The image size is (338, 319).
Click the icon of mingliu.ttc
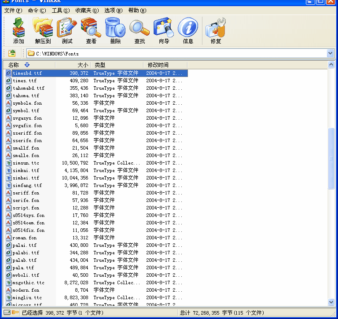(x=8, y=297)
